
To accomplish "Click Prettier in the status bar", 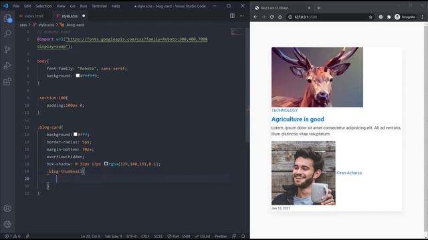I will click(221, 236).
